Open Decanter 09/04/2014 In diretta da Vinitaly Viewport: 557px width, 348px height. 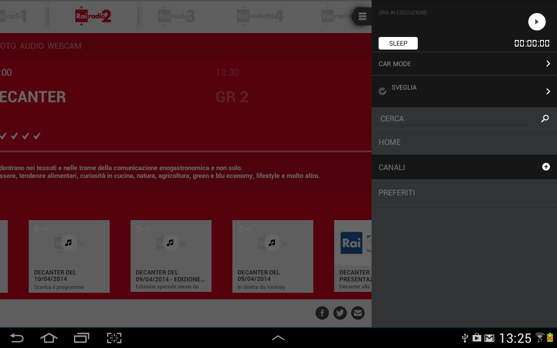point(273,256)
